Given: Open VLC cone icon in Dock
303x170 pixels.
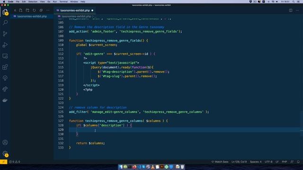Looking at the screenshot, I should point(153,167).
